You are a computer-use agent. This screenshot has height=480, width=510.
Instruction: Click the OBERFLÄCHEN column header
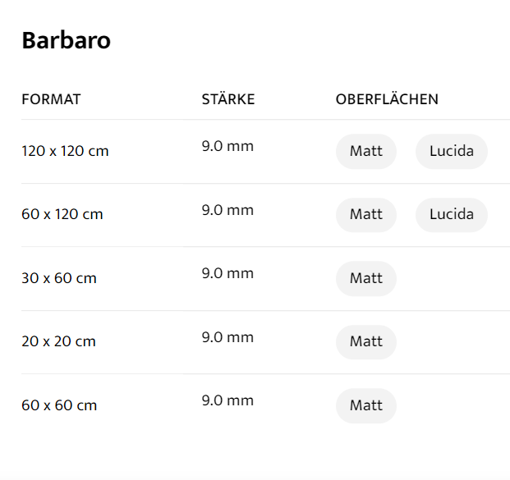[x=387, y=99]
